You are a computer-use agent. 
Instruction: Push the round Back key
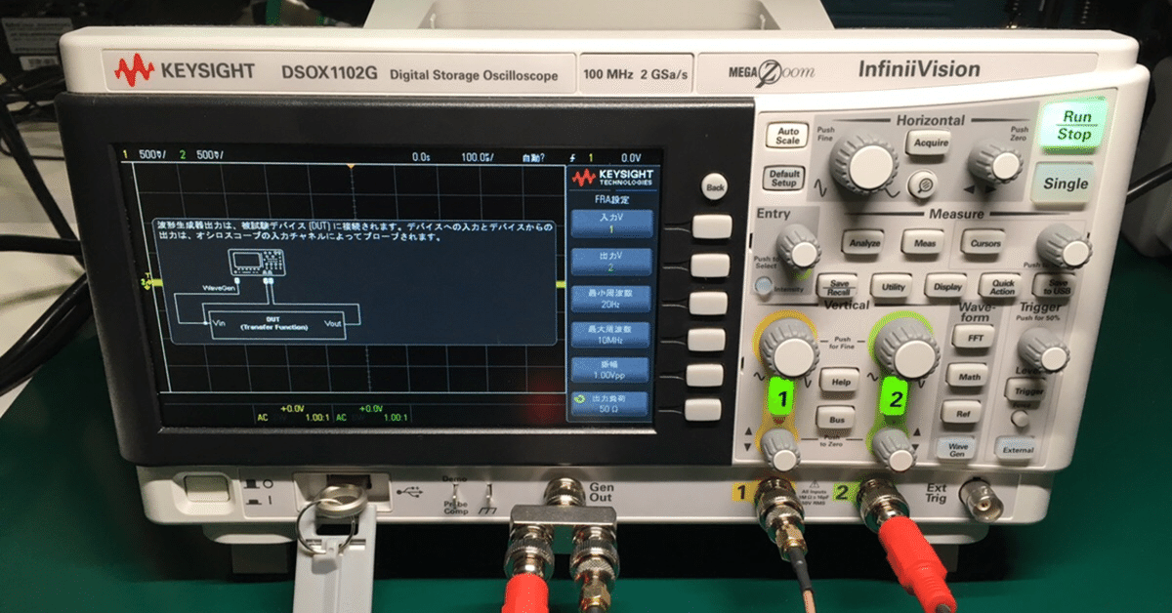click(x=716, y=186)
